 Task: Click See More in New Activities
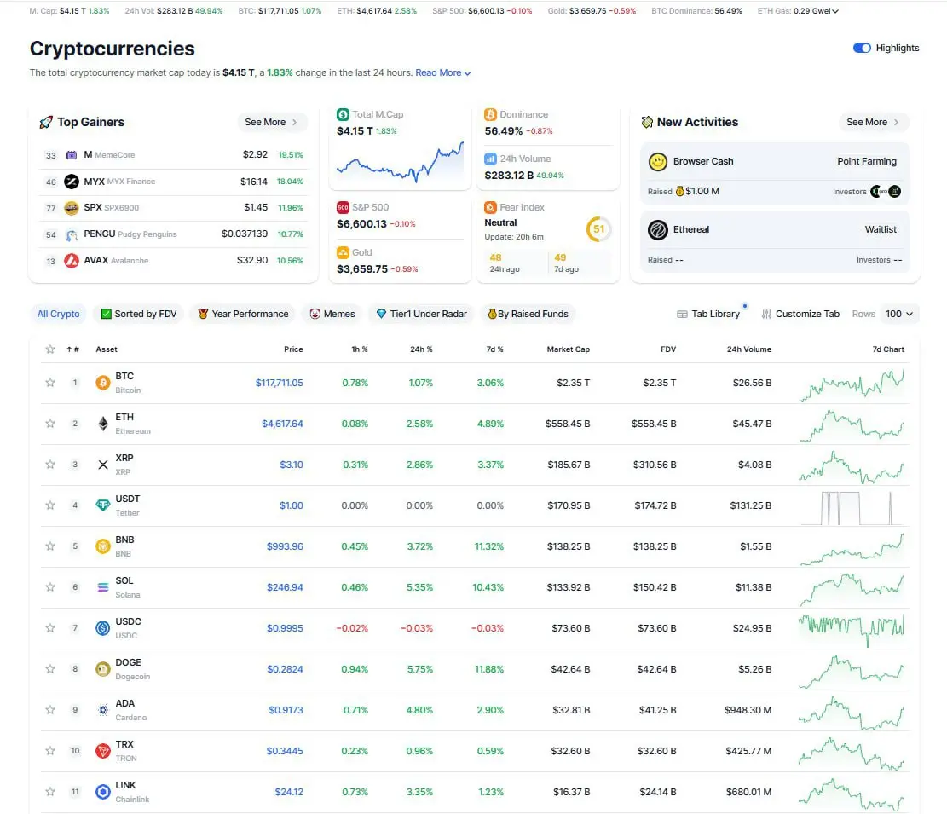tap(873, 122)
